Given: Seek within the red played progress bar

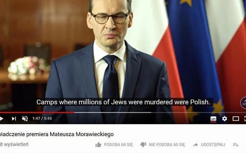Looking at the screenshot, I should click(37, 112).
